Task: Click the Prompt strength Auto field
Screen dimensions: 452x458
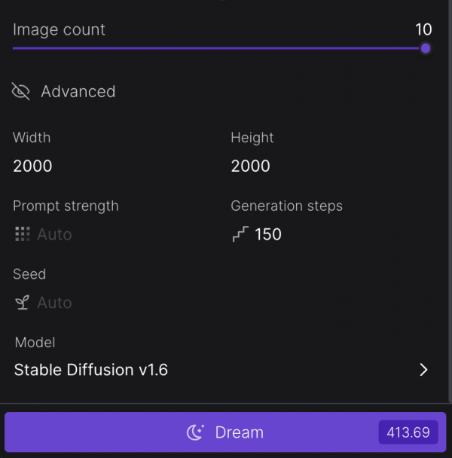Action: tap(54, 234)
